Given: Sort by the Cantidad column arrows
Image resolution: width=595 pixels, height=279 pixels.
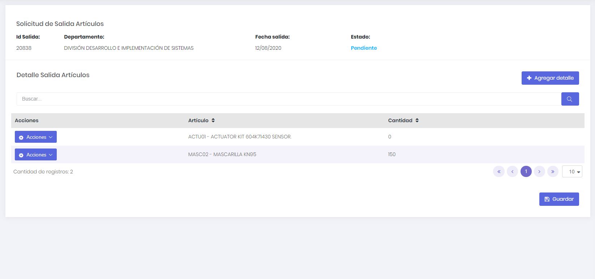Looking at the screenshot, I should click(417, 120).
